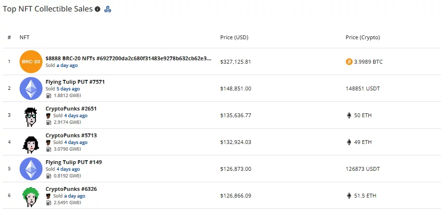Open the CryptoPunks #2651 avatar image
Screen dimensions: 441x209
[31, 115]
